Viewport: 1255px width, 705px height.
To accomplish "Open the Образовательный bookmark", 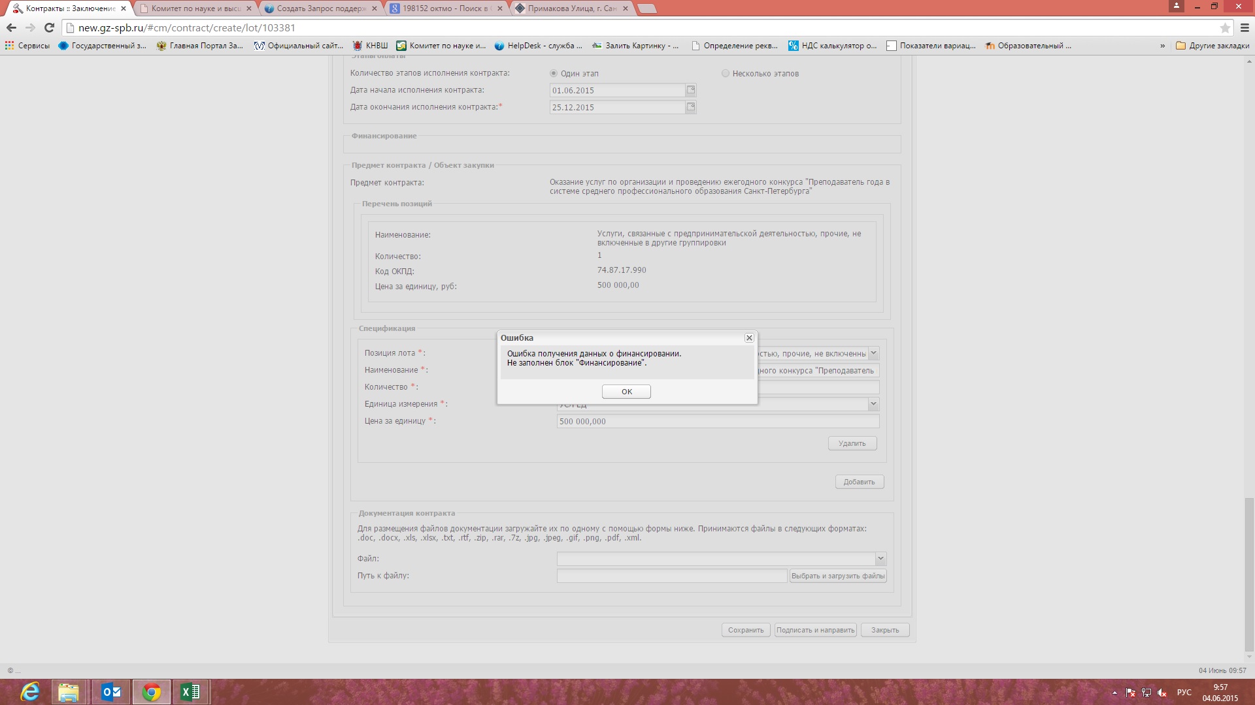I will (x=1029, y=46).
